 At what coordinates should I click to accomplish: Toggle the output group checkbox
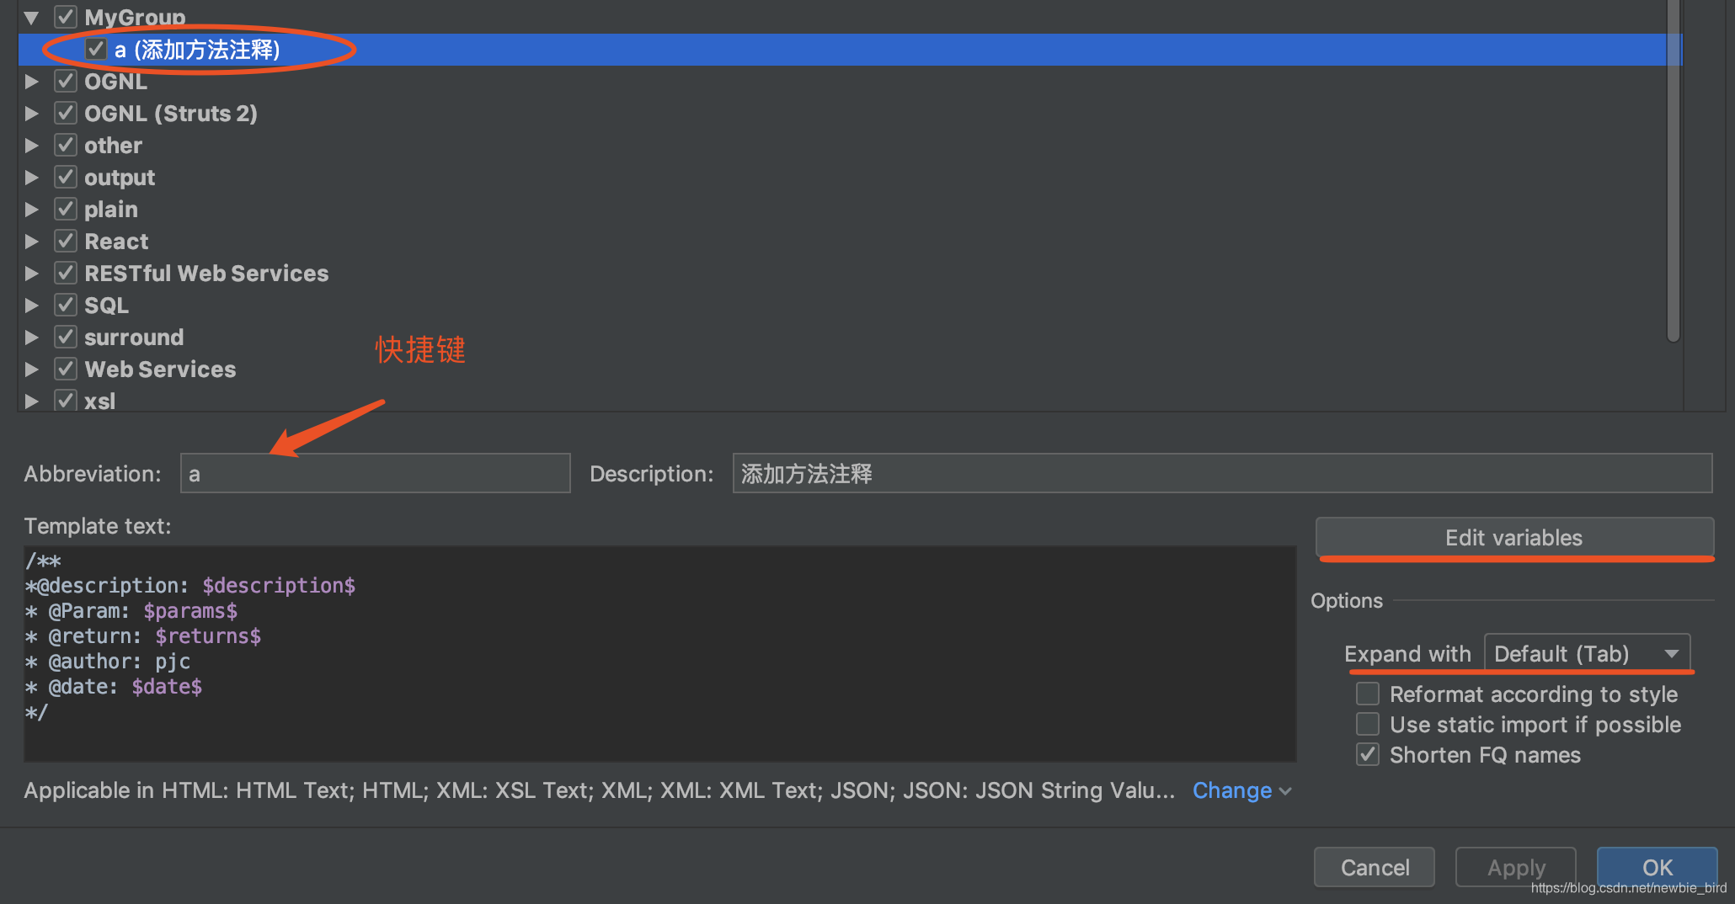[x=66, y=178]
